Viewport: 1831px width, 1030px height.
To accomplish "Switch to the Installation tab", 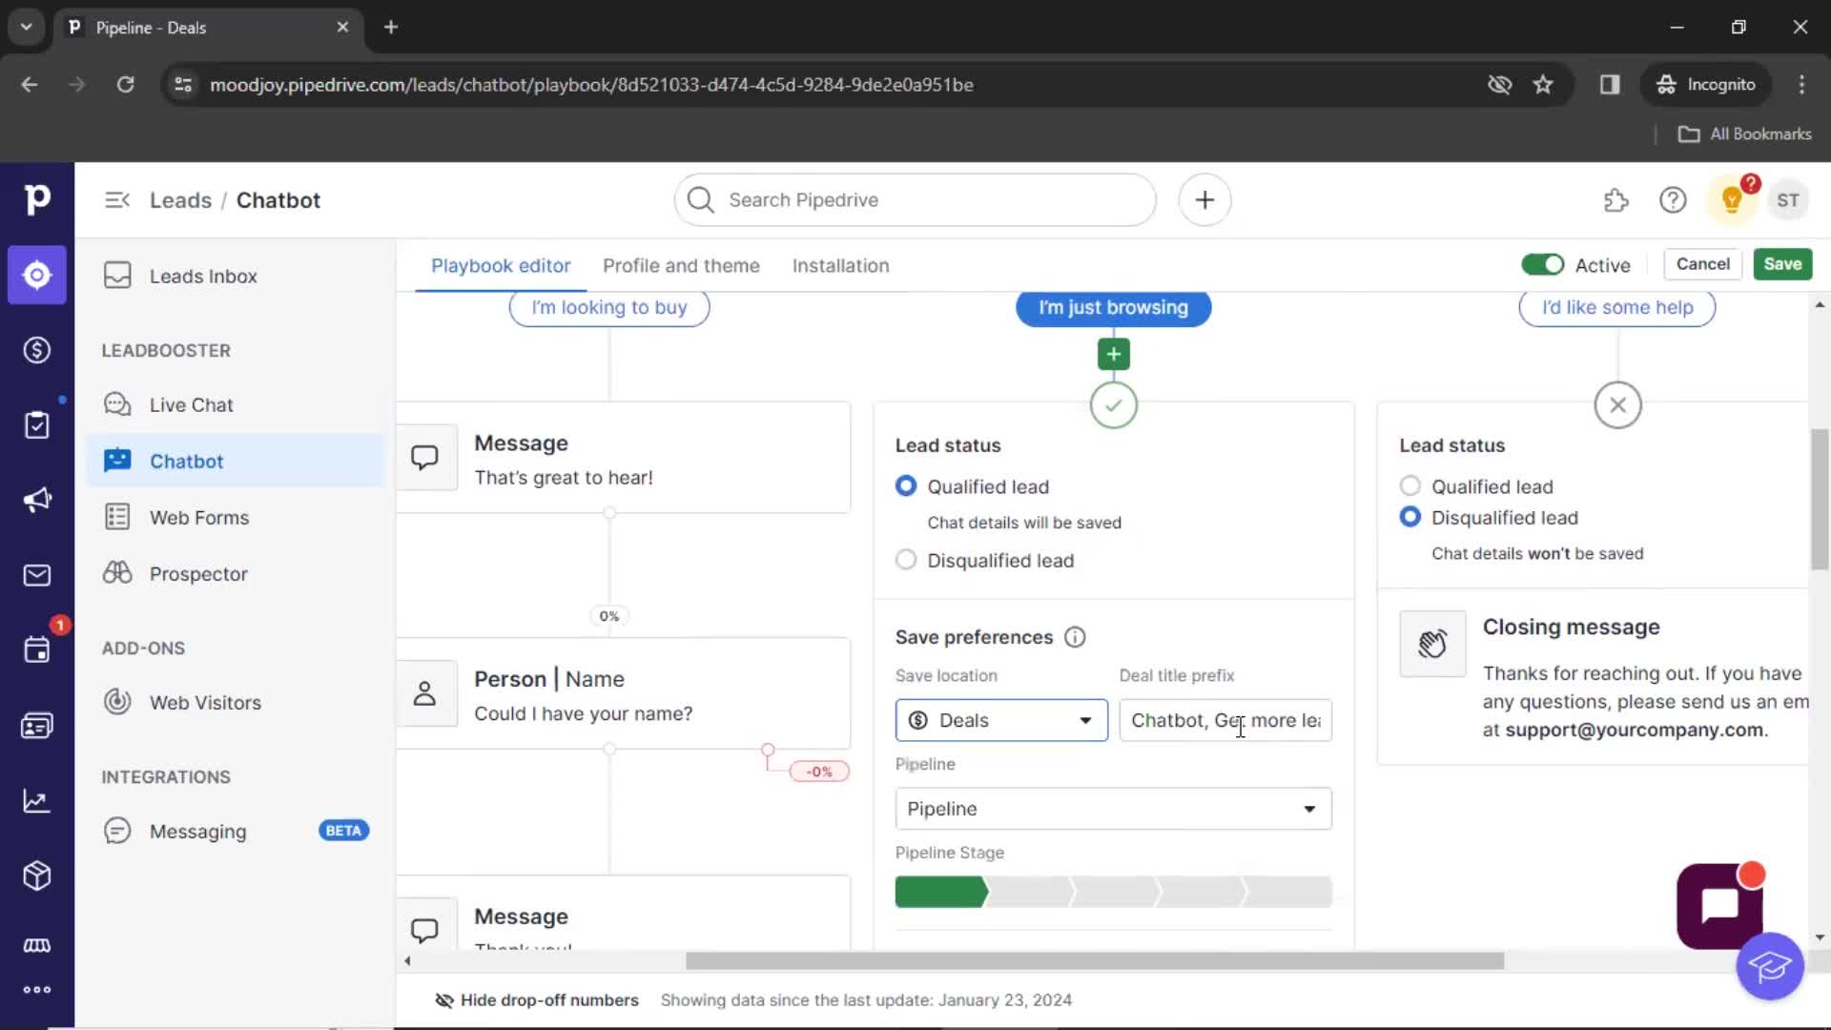I will [x=840, y=265].
